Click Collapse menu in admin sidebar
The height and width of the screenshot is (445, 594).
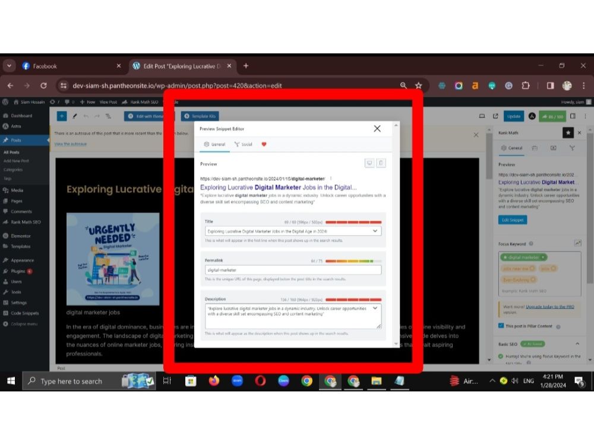pos(24,324)
